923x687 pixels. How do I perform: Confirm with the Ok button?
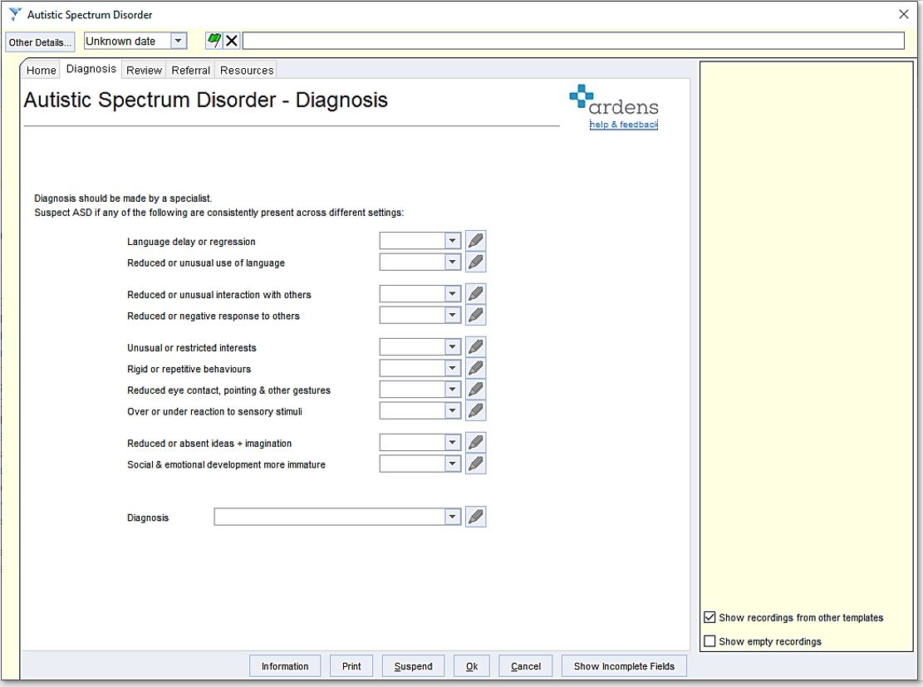pos(472,665)
